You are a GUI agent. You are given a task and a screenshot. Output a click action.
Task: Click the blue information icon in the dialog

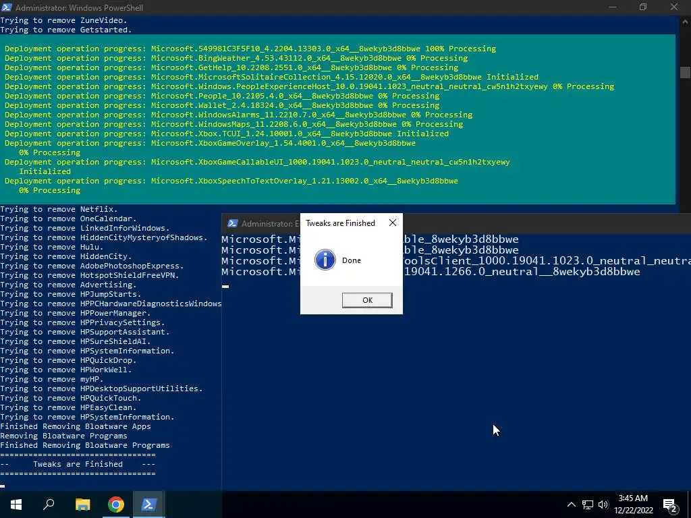[325, 260]
